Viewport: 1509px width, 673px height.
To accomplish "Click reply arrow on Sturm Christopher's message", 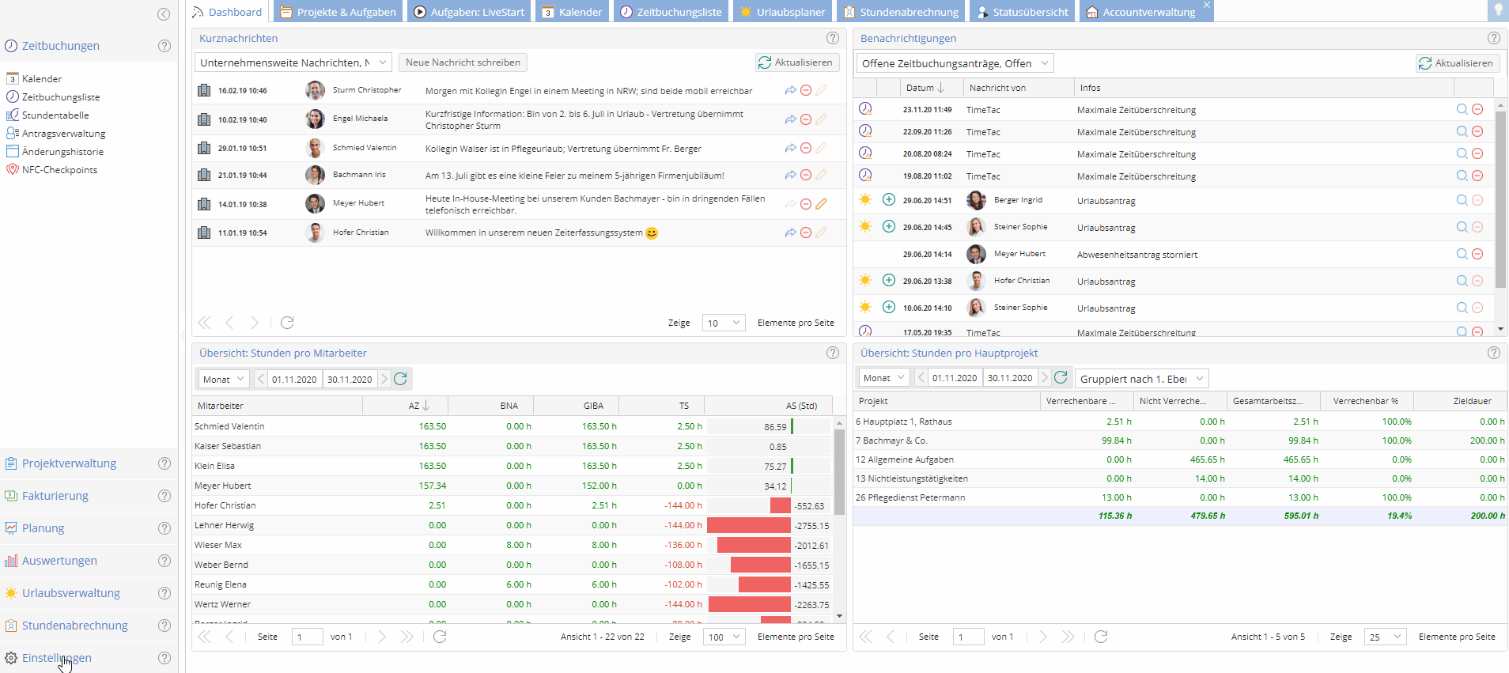I will [x=790, y=91].
